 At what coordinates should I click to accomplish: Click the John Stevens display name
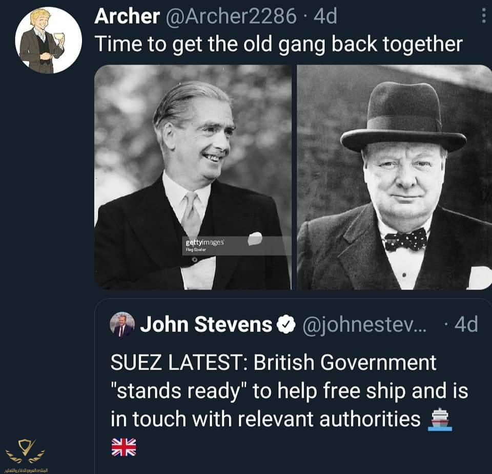(206, 325)
